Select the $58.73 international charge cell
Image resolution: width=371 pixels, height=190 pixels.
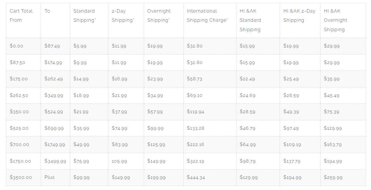click(x=195, y=79)
